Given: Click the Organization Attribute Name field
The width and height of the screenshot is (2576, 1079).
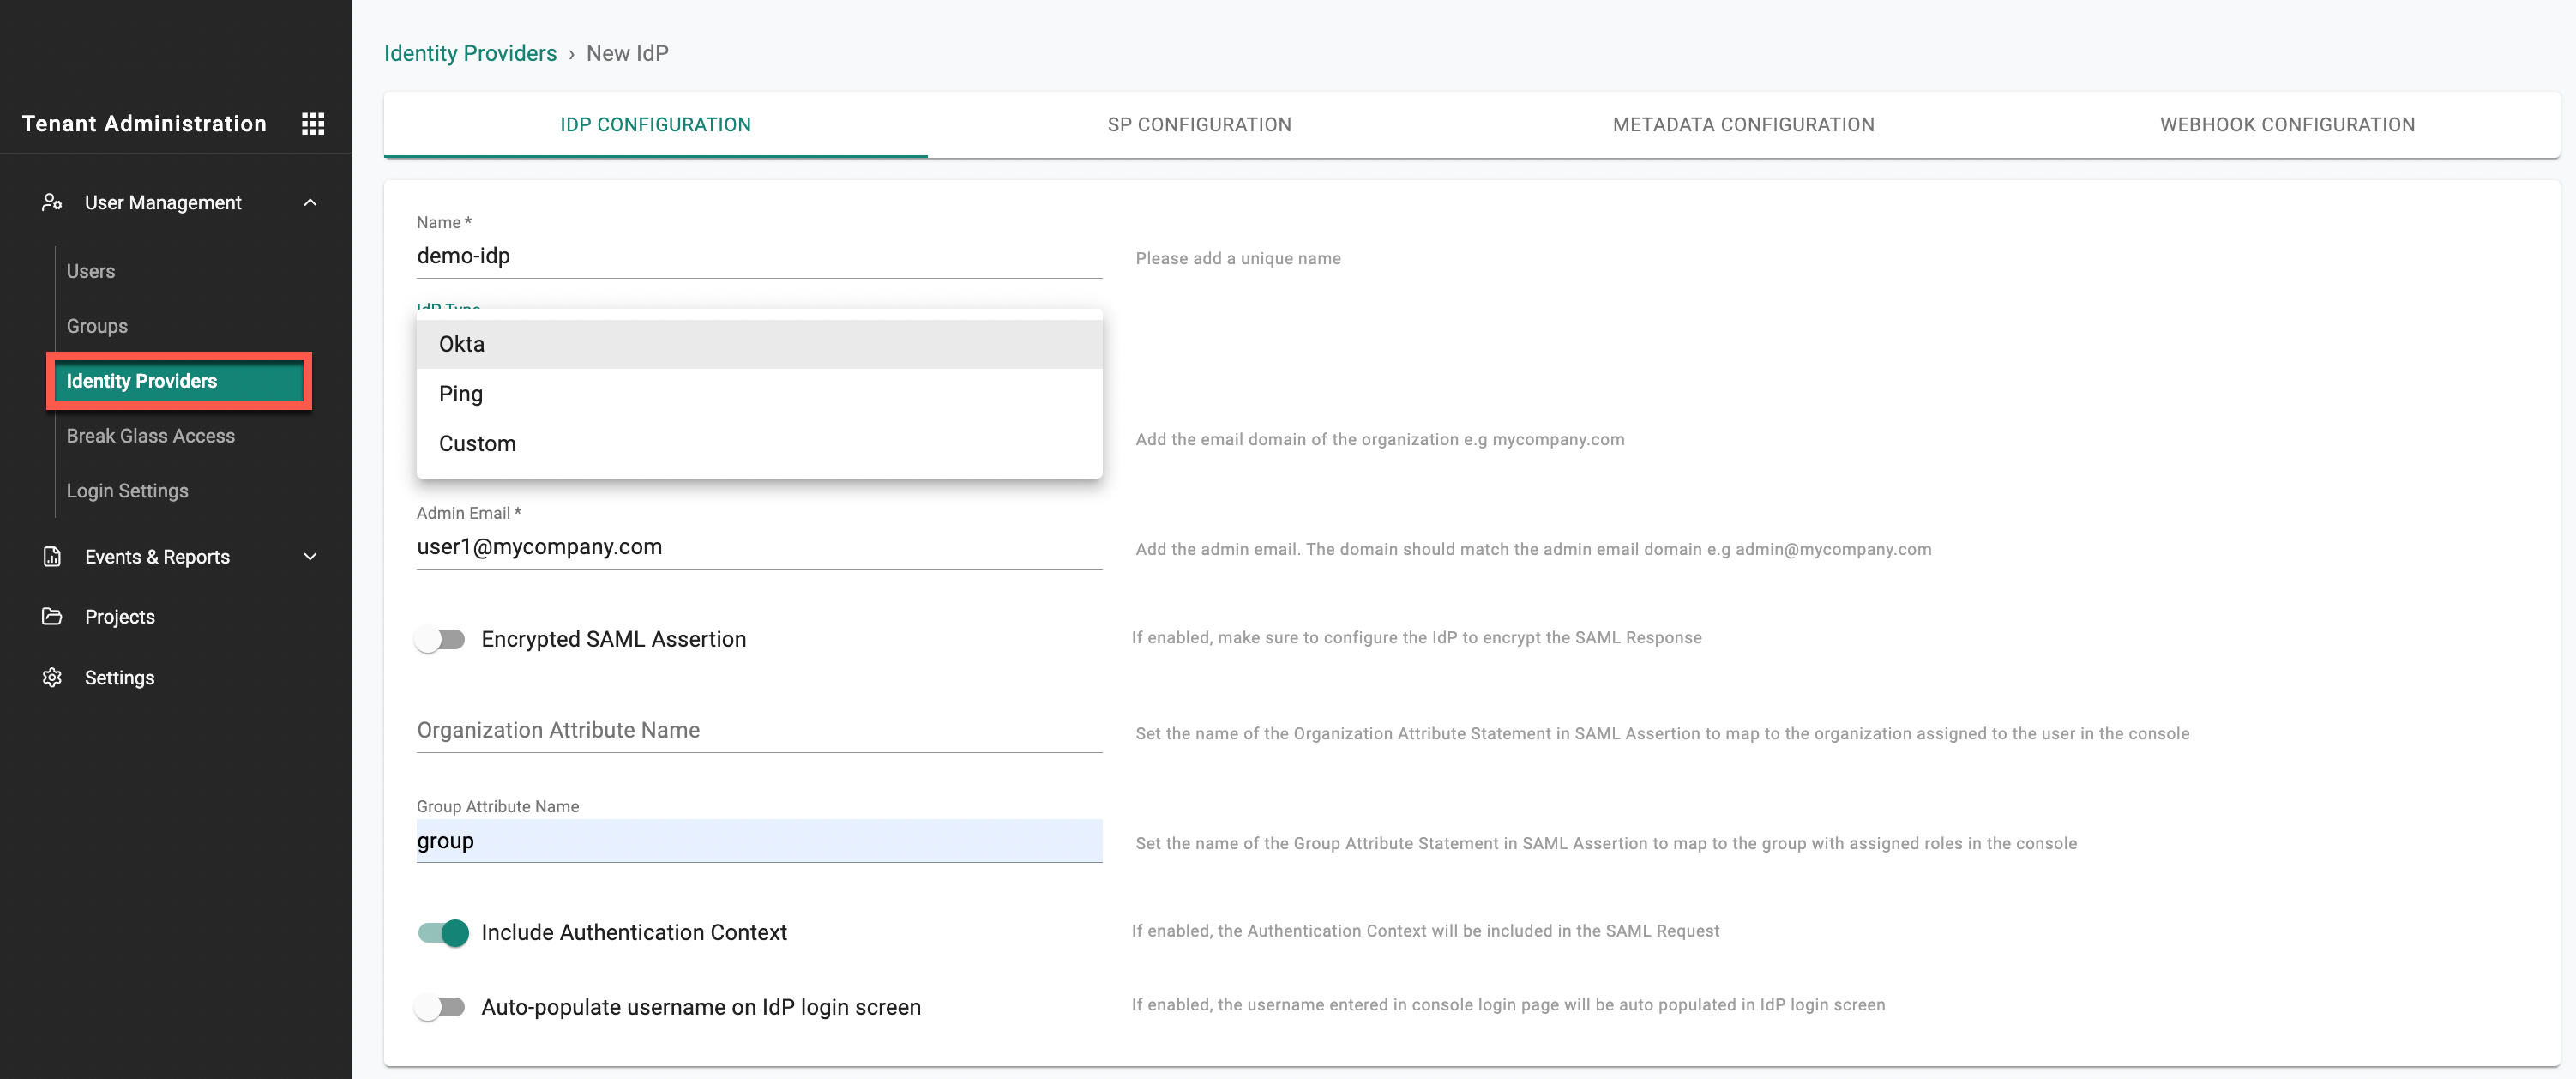Looking at the screenshot, I should (x=758, y=731).
